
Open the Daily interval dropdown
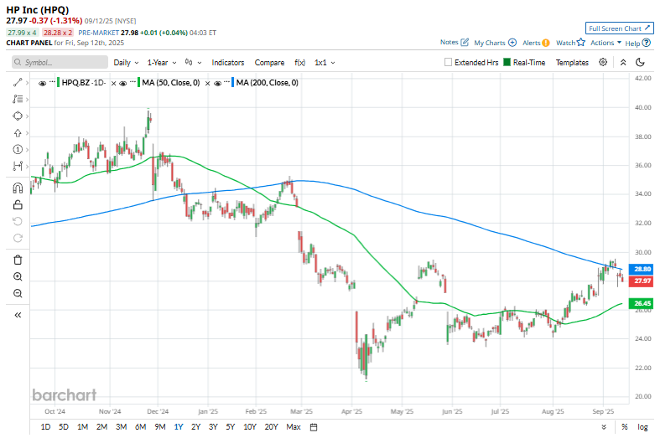click(126, 63)
